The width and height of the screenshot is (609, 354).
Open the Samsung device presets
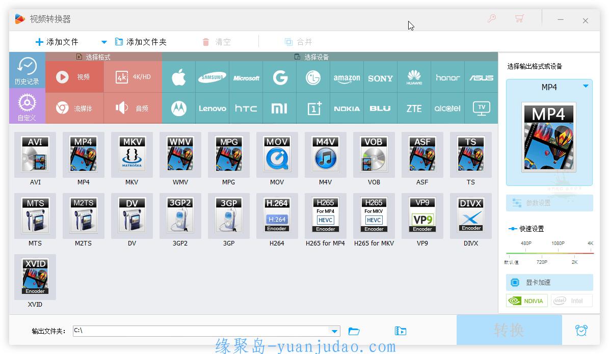(212, 77)
